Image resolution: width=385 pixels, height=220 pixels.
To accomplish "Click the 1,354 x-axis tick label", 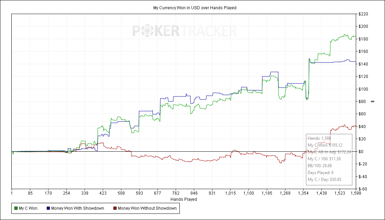I will click(x=303, y=193).
